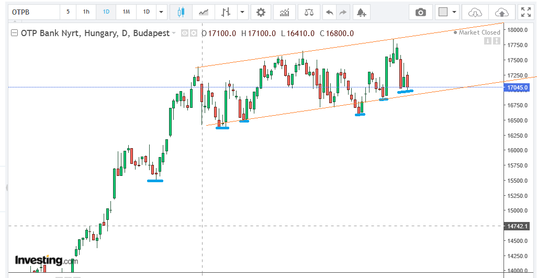Add a price alert with bell icon
Screen dimensions: 537x278
361,12
